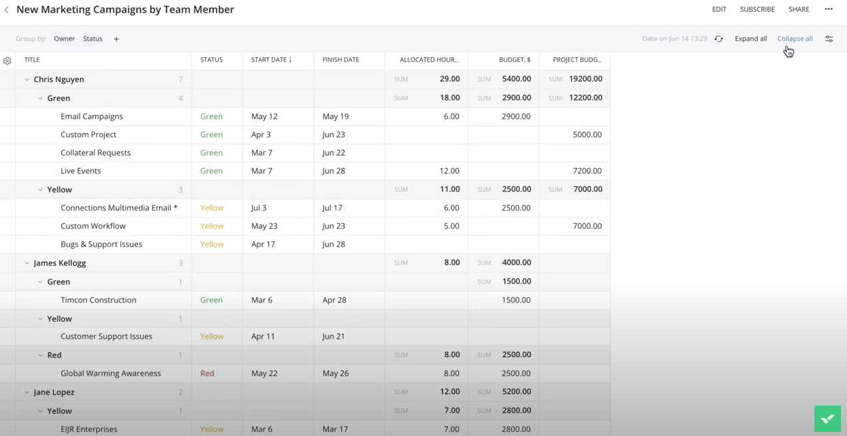Click 19200.00 project budget sum for Chris Nguyen

coord(584,79)
